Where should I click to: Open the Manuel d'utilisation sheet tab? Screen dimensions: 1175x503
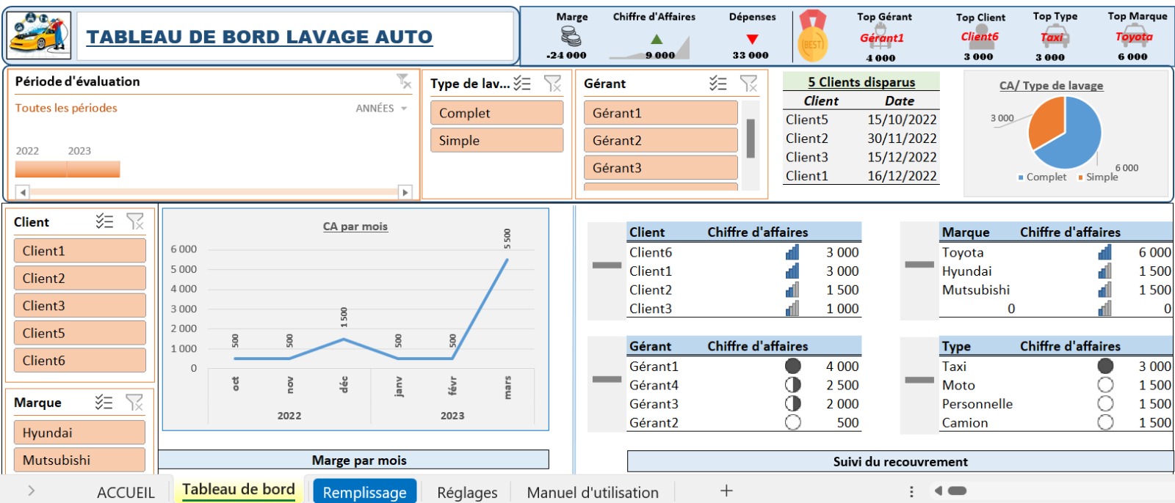coord(593,492)
